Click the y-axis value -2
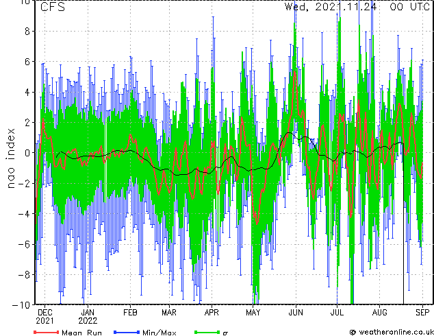This screenshot has width=434, height=336. 24,183
